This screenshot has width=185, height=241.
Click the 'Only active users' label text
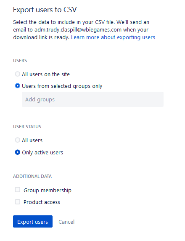[42, 153]
